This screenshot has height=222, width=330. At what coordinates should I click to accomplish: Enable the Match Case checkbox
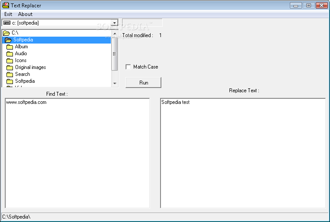point(128,67)
